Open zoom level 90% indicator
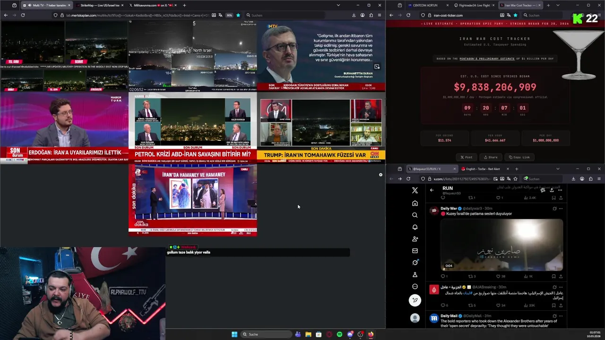The image size is (605, 340). click(x=230, y=15)
